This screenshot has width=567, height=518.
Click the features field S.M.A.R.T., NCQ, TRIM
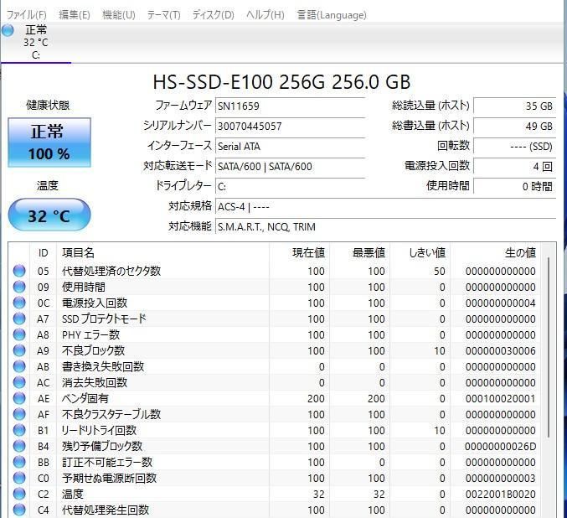coord(385,227)
